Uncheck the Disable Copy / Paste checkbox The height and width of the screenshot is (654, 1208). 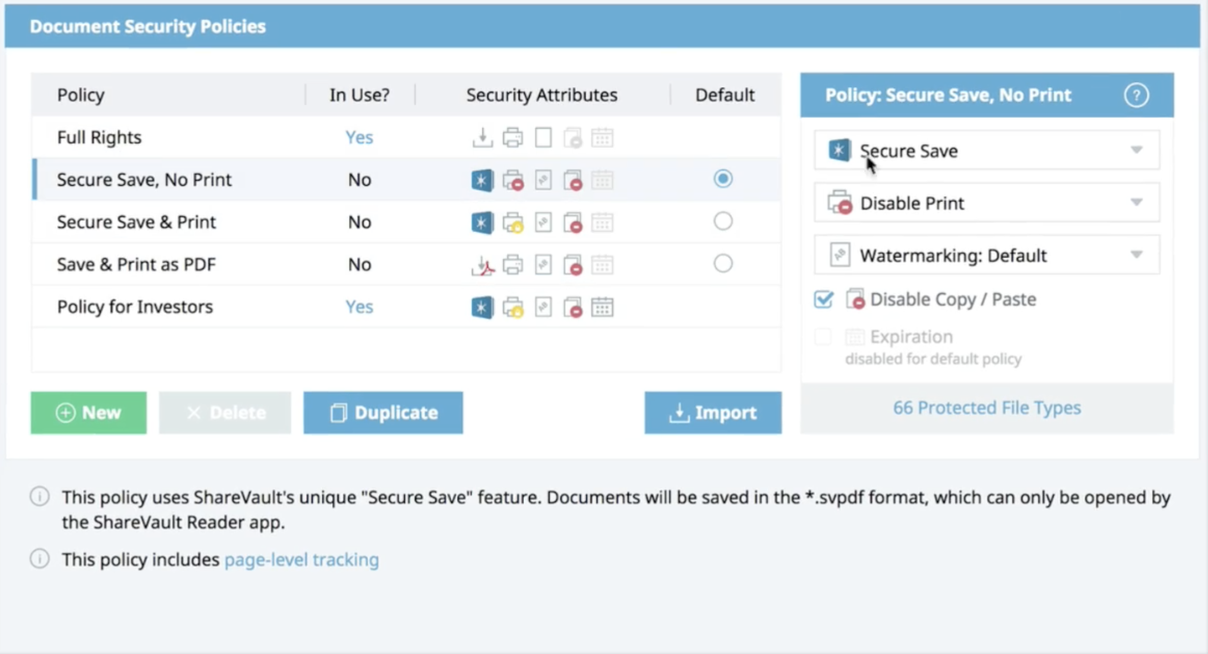coord(824,300)
